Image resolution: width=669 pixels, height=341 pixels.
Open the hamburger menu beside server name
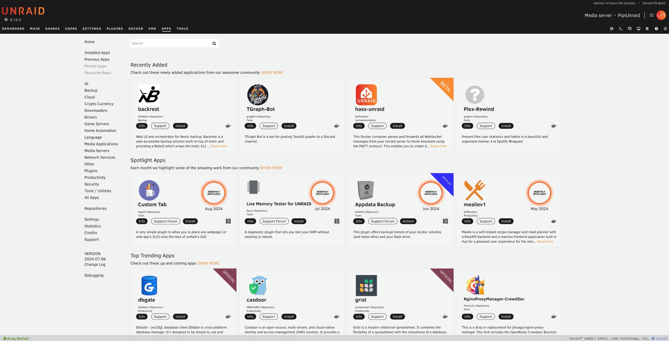coord(651,15)
